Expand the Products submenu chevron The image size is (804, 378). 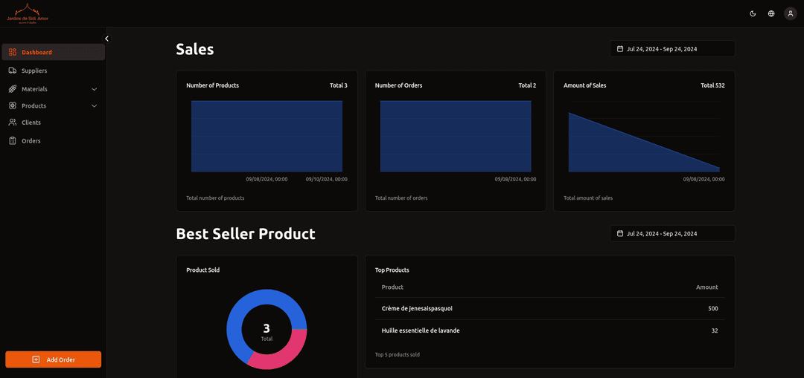tap(95, 106)
